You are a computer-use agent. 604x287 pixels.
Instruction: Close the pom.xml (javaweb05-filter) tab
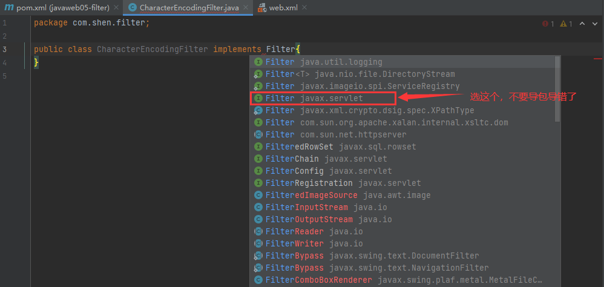116,8
